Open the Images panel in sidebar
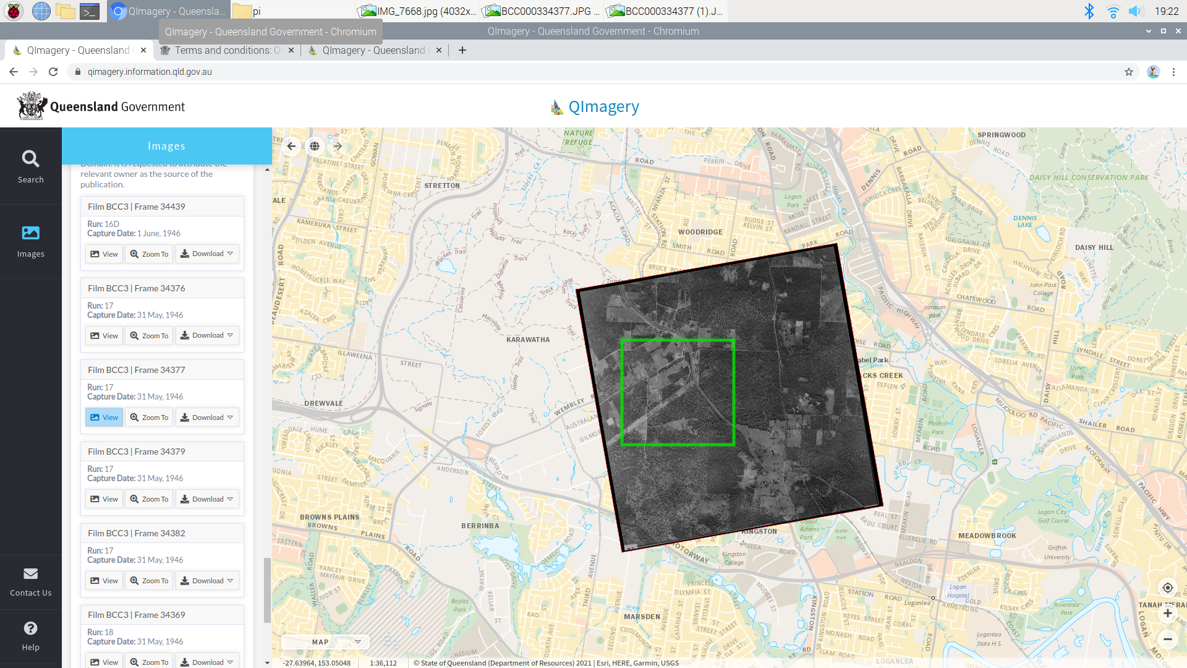This screenshot has height=668, width=1187. (30, 241)
